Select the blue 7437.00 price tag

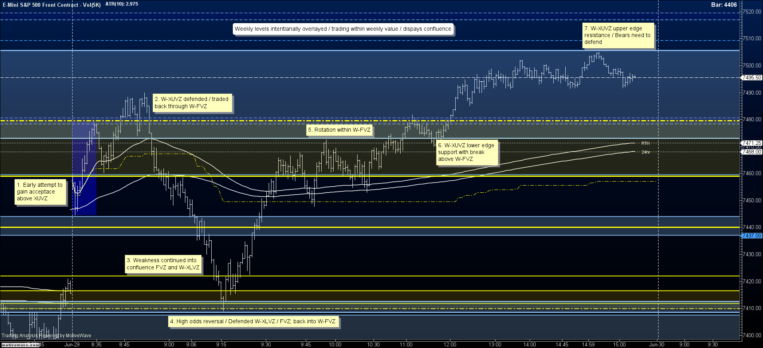[751, 236]
